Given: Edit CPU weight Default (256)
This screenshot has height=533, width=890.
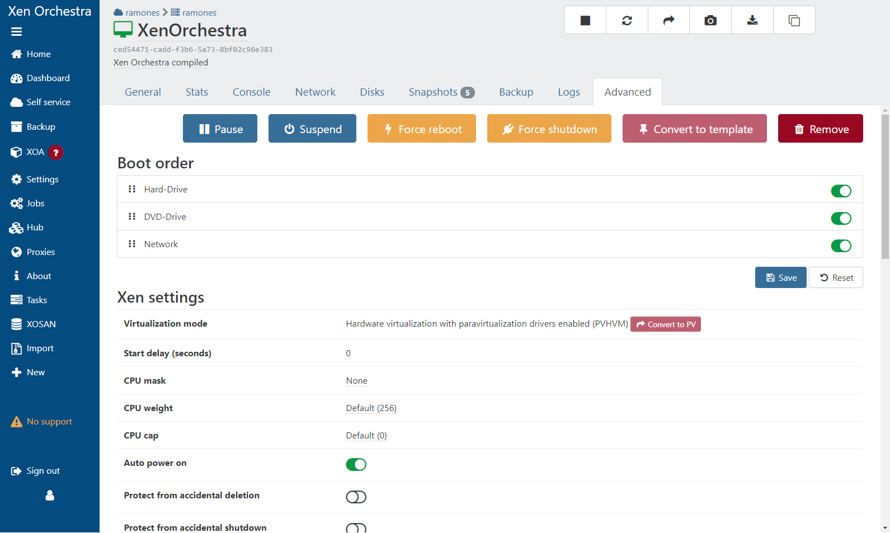Looking at the screenshot, I should point(371,408).
